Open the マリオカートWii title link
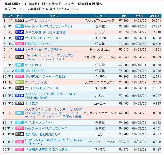This screenshot has width=164, height=155. pos(35,71)
